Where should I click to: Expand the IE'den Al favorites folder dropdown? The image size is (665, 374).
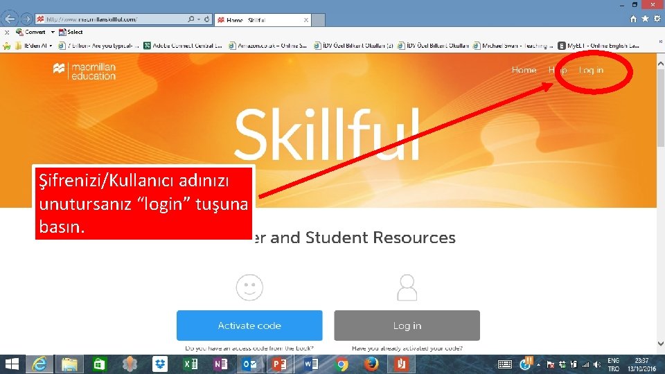tap(51, 46)
